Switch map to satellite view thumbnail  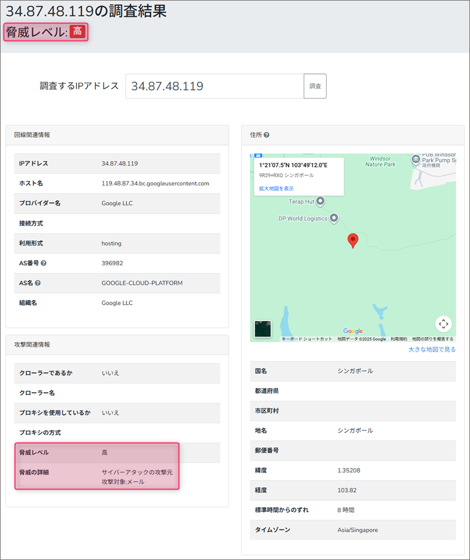(x=263, y=329)
